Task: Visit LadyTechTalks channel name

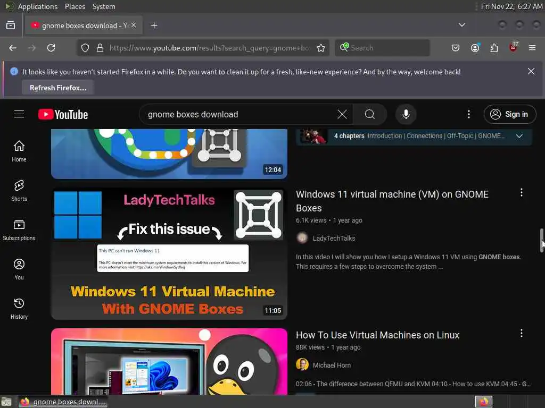Action: 334,239
